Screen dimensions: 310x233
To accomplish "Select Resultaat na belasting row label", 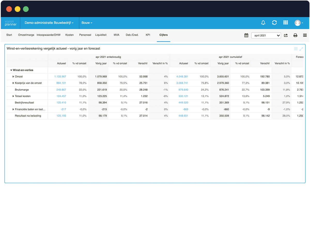I will coord(28,116).
